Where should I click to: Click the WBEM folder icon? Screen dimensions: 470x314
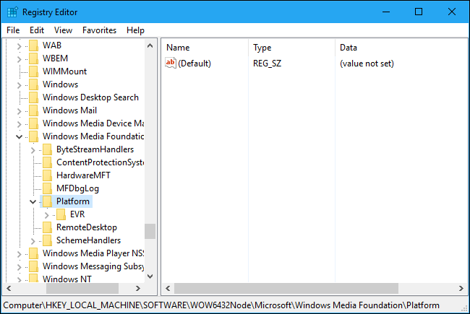(33, 58)
